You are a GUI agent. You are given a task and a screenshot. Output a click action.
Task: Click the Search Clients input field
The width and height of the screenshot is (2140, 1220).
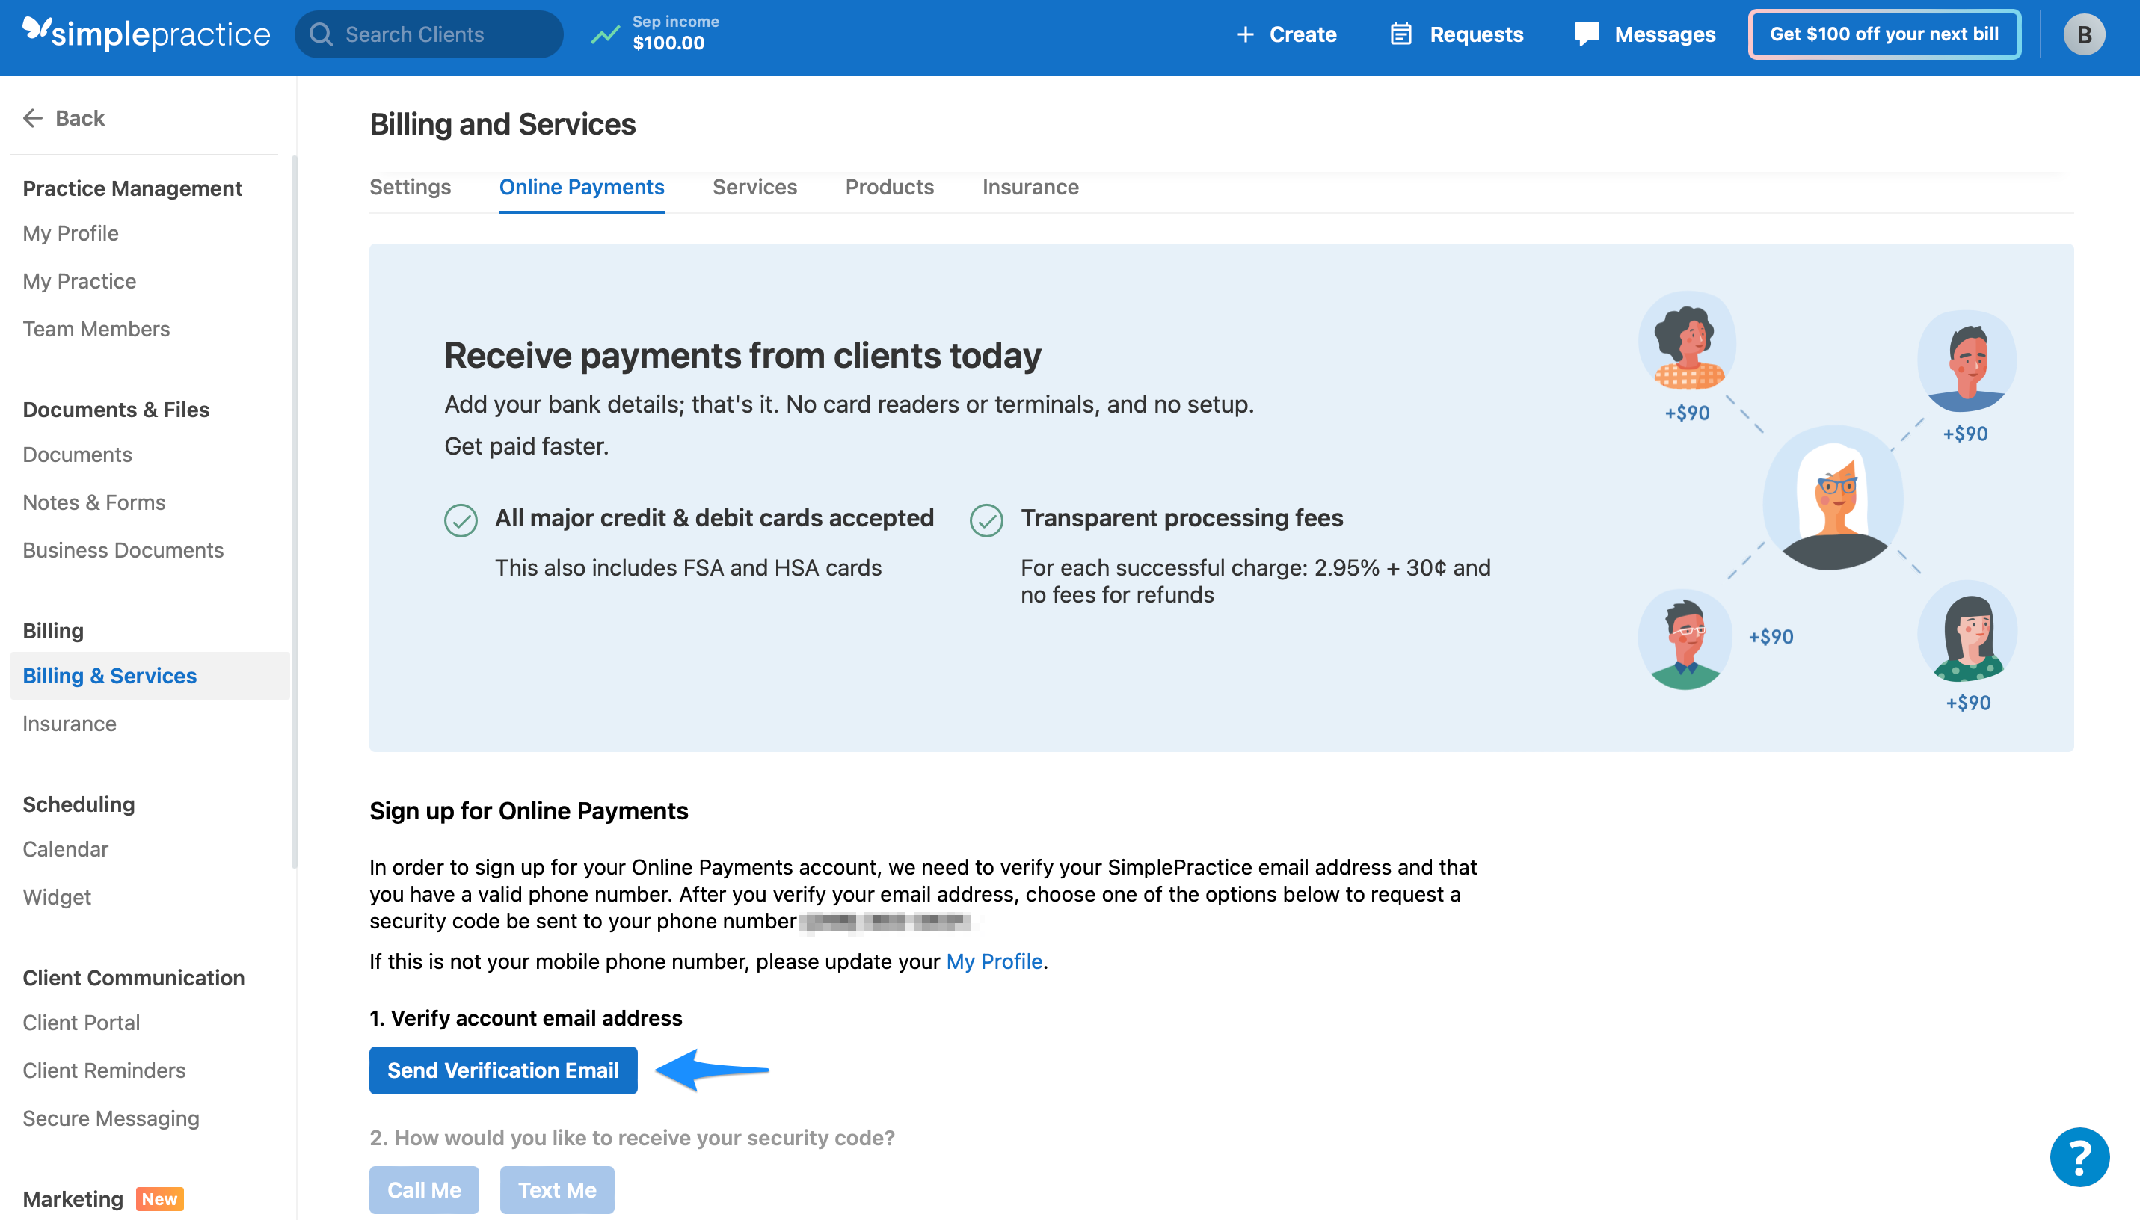tap(428, 34)
